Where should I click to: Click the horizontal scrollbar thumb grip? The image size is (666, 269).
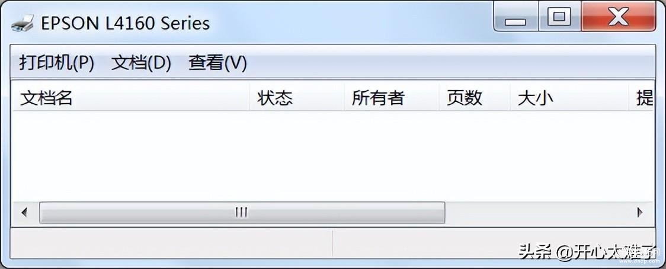(242, 213)
